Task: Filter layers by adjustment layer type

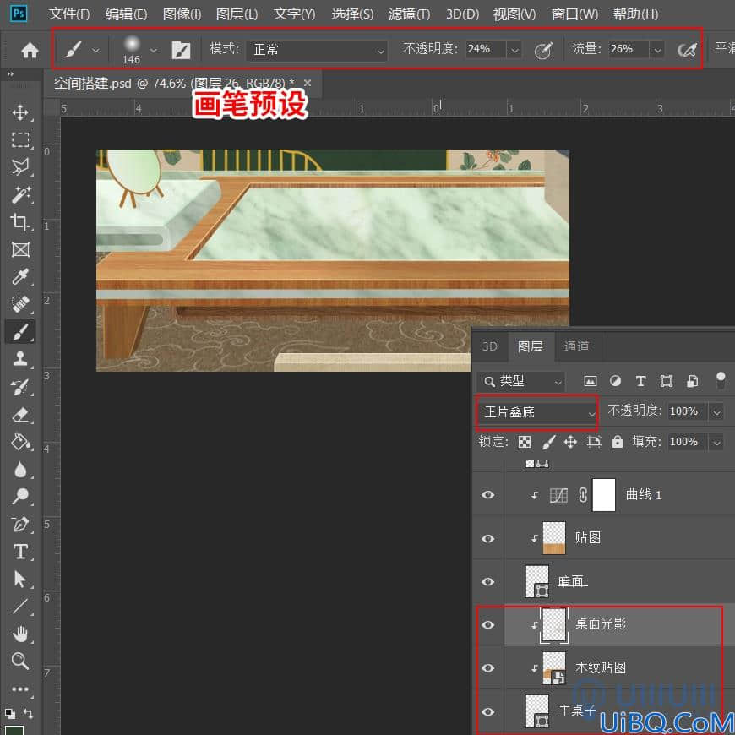Action: [616, 381]
